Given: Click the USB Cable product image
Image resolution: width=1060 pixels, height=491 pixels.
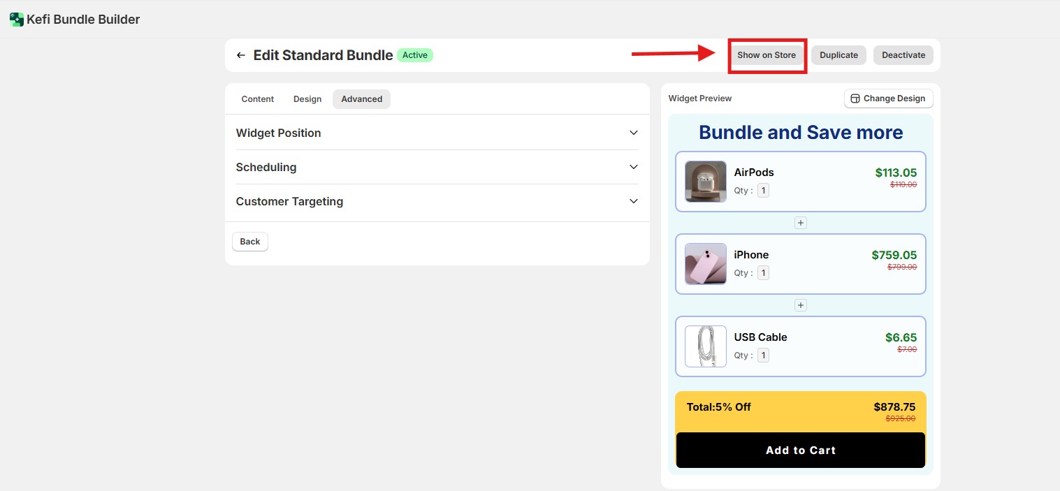Looking at the screenshot, I should click(705, 346).
